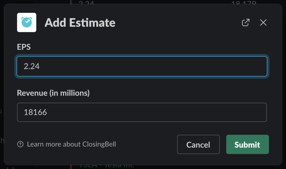Close the Add Estimate dialog
This screenshot has height=169, width=286.
(263, 22)
